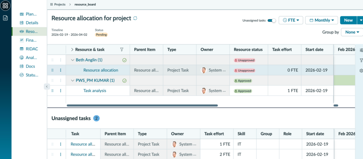Click the document icon in left rail
Image resolution: width=363 pixels, height=159 pixels.
click(5, 18)
